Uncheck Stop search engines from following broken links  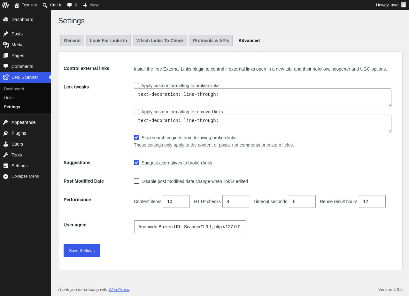pyautogui.click(x=136, y=137)
